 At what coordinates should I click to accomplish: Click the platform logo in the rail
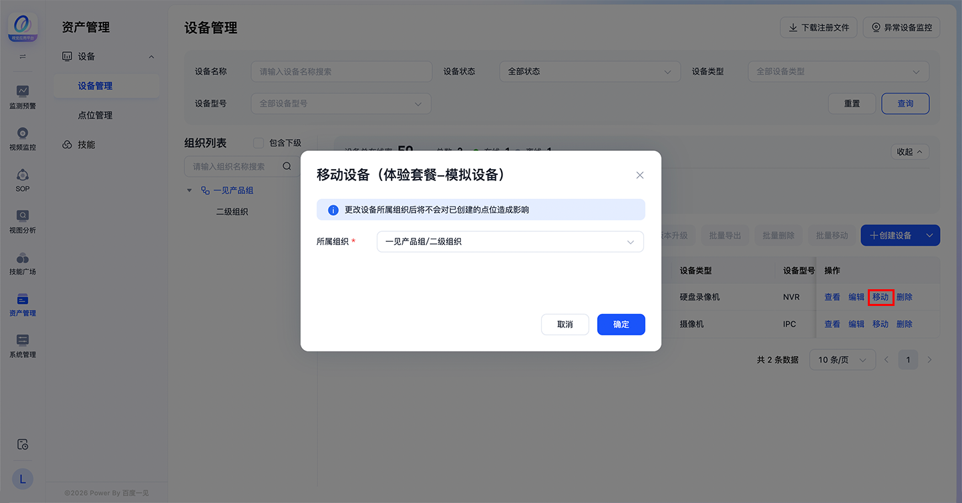[23, 27]
